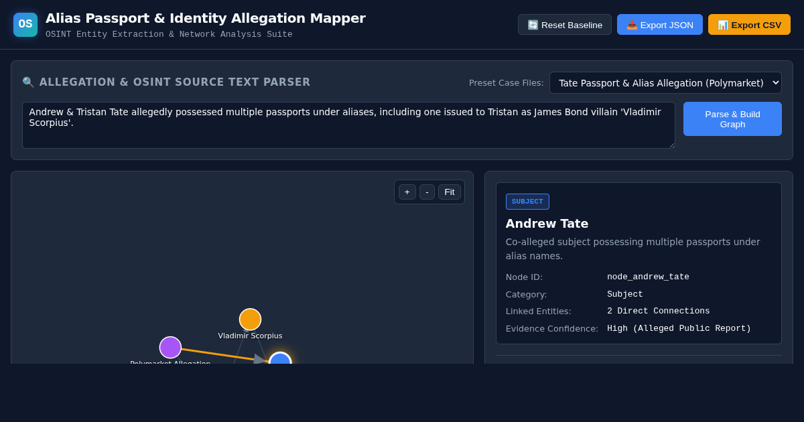Viewport: 804px width, 422px height.
Task: Click the '2 Direct Connections' value
Action: pyautogui.click(x=659, y=311)
